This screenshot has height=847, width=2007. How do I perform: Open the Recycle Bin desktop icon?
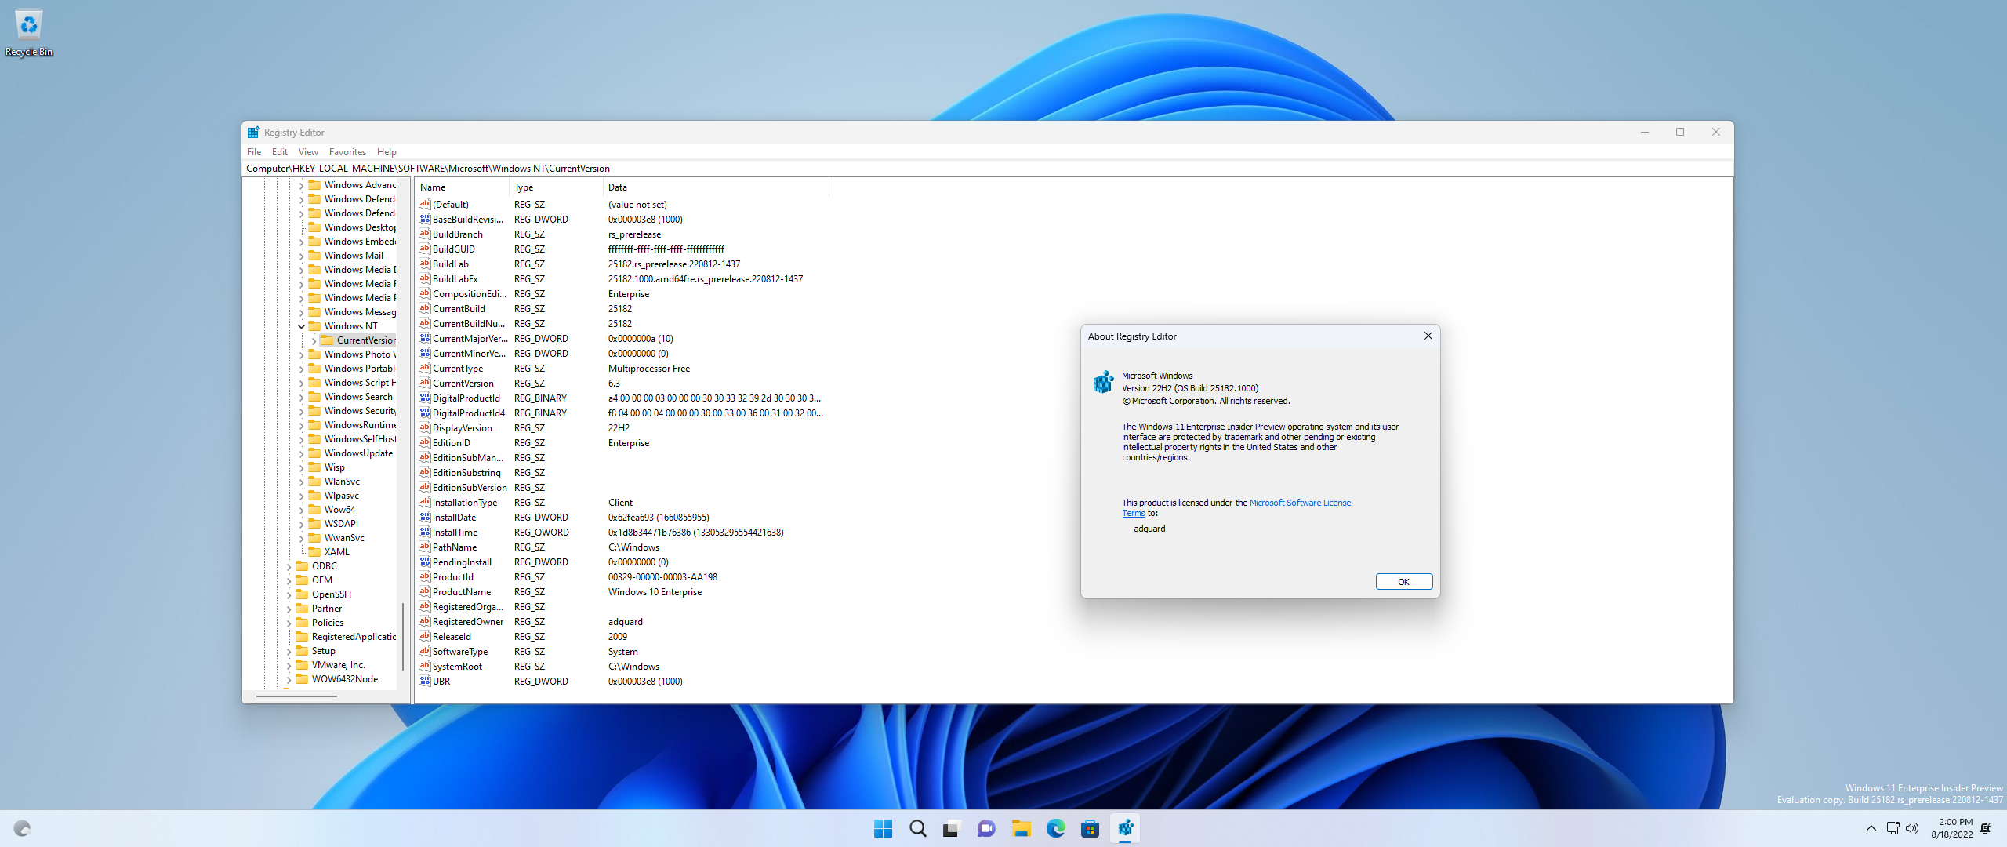click(29, 33)
